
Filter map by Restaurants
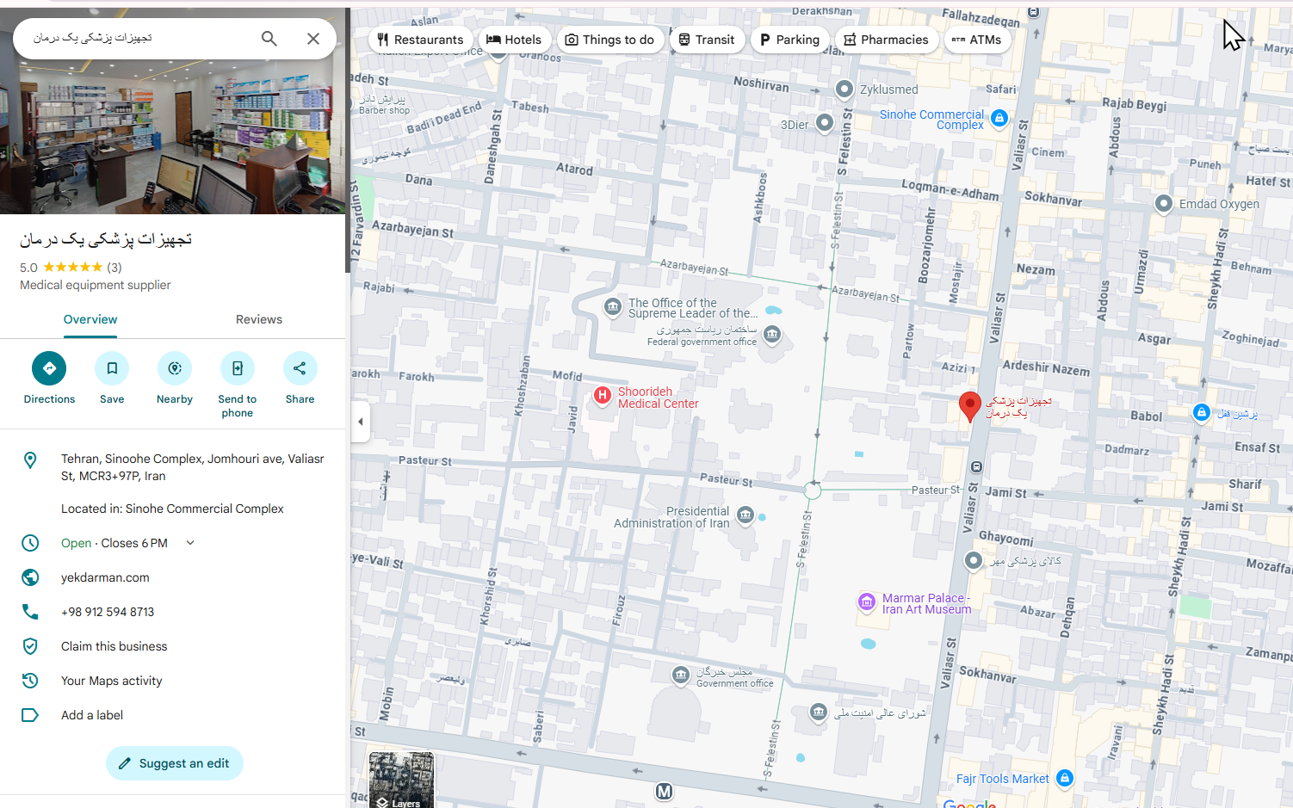pos(420,40)
